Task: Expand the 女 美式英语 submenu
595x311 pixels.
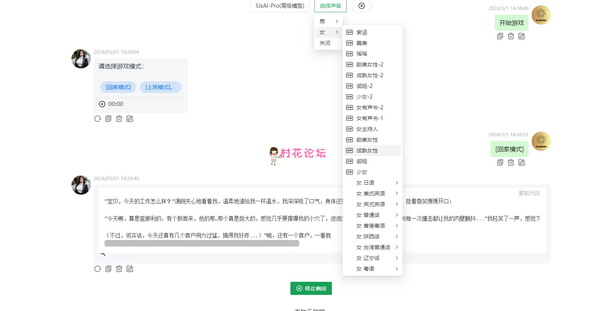Action: 373,194
